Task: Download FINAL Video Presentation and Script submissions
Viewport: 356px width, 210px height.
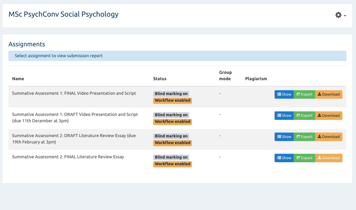Action: pos(328,94)
